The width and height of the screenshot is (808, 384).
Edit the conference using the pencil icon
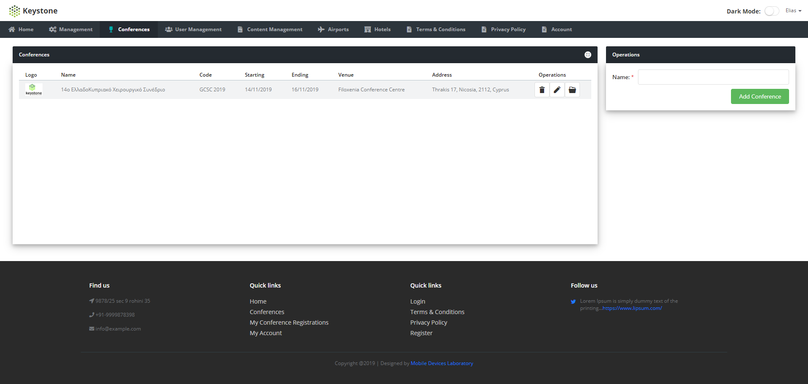click(x=557, y=90)
